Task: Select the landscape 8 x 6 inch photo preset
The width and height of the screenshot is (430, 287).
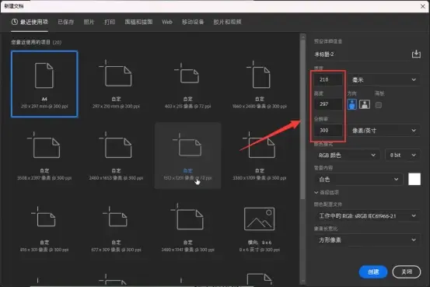Action: (260, 227)
